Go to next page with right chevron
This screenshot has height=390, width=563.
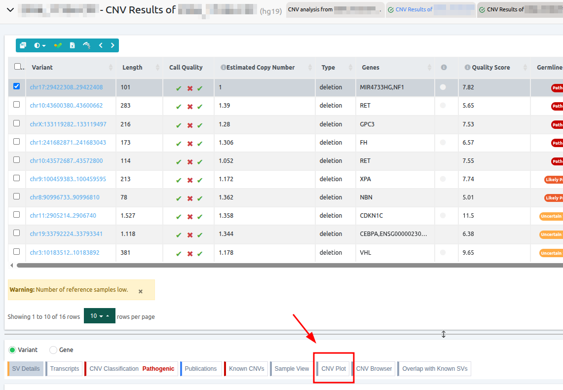pyautogui.click(x=113, y=45)
